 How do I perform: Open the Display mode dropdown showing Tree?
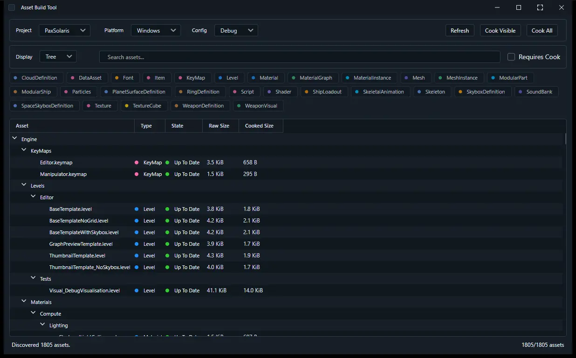coord(58,57)
